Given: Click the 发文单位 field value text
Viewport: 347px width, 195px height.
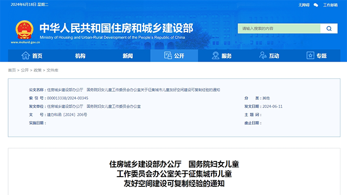Looking at the screenshot, I should click(94, 106).
